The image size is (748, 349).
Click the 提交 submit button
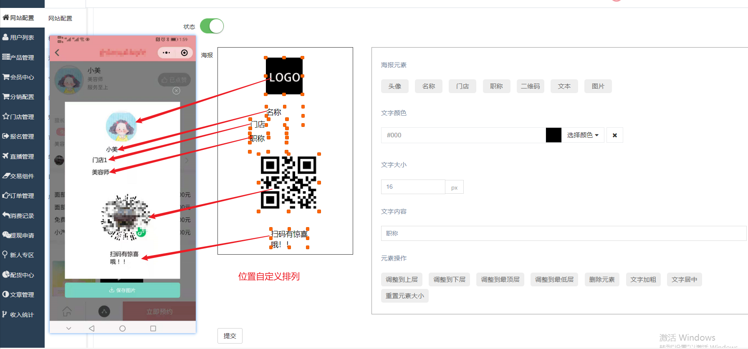230,336
